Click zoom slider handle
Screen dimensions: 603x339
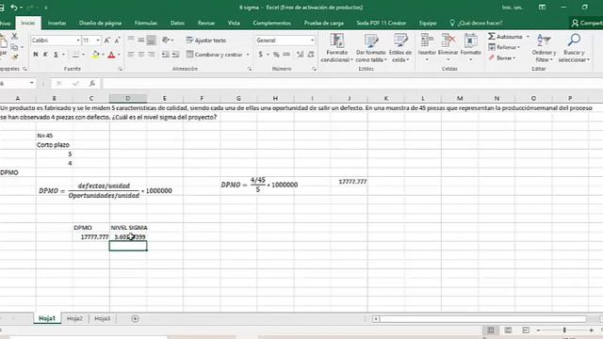click(x=564, y=331)
